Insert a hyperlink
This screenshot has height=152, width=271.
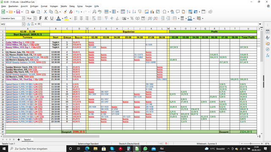pos(172,12)
